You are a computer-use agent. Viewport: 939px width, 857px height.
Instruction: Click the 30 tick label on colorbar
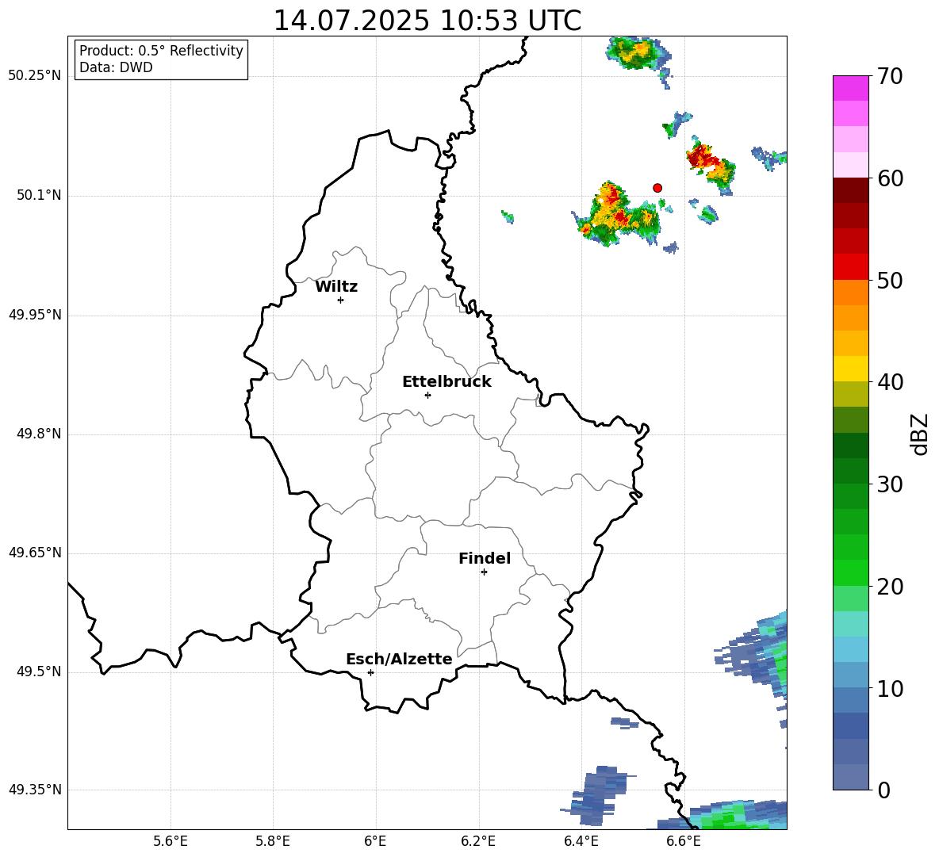click(x=890, y=484)
